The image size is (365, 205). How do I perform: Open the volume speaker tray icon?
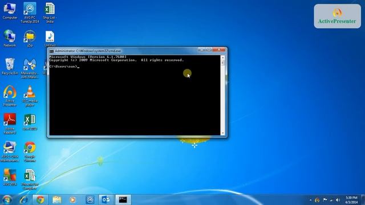[338, 200]
